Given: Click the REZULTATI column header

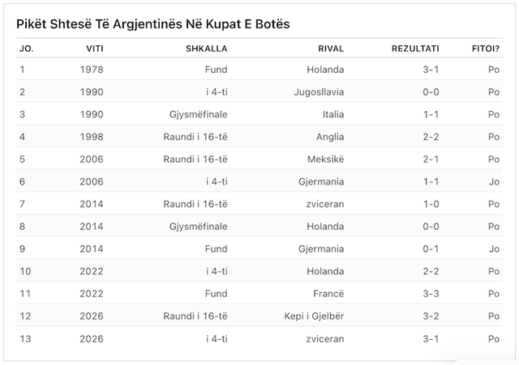Looking at the screenshot, I should tap(415, 49).
